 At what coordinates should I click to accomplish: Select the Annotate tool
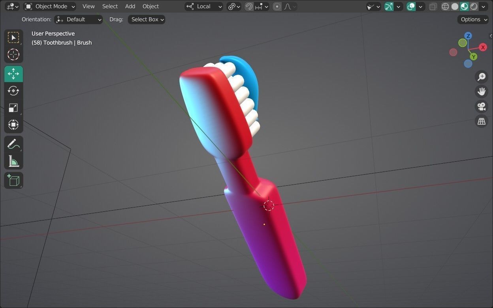[x=13, y=144]
